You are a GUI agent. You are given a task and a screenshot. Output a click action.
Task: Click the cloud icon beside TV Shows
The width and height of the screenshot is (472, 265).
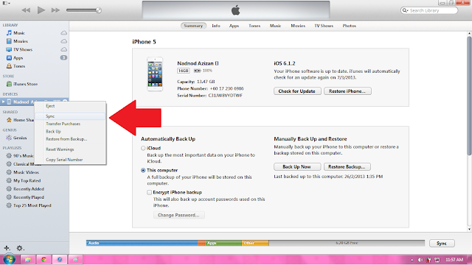click(x=64, y=49)
